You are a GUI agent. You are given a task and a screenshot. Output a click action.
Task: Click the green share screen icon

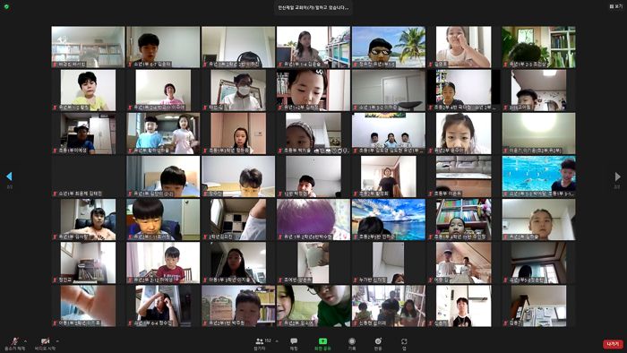pos(322,341)
